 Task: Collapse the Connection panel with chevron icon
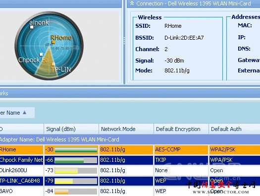click(132, 3)
